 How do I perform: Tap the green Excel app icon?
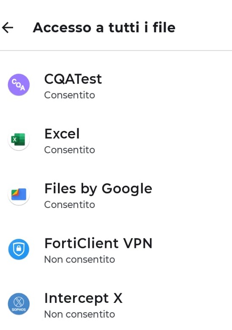pos(19,139)
